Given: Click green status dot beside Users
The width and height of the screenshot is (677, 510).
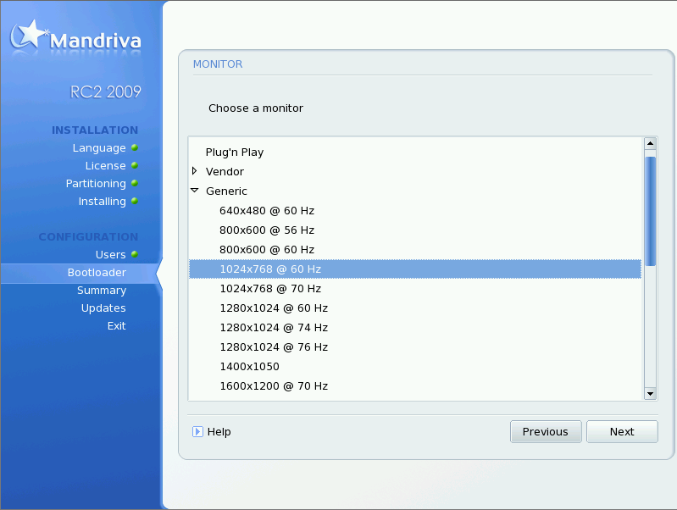Looking at the screenshot, I should click(x=135, y=254).
